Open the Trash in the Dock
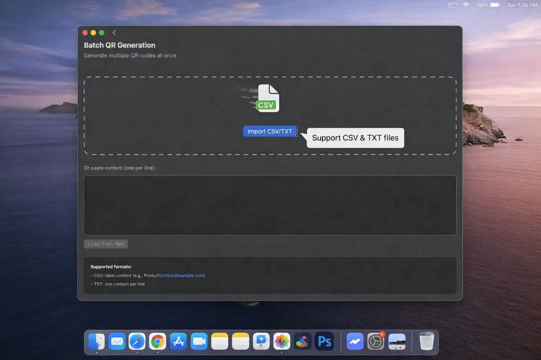The height and width of the screenshot is (360, 541). 427,341
